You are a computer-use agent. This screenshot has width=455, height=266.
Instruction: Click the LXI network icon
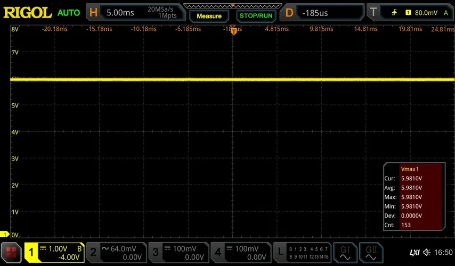[415, 253]
